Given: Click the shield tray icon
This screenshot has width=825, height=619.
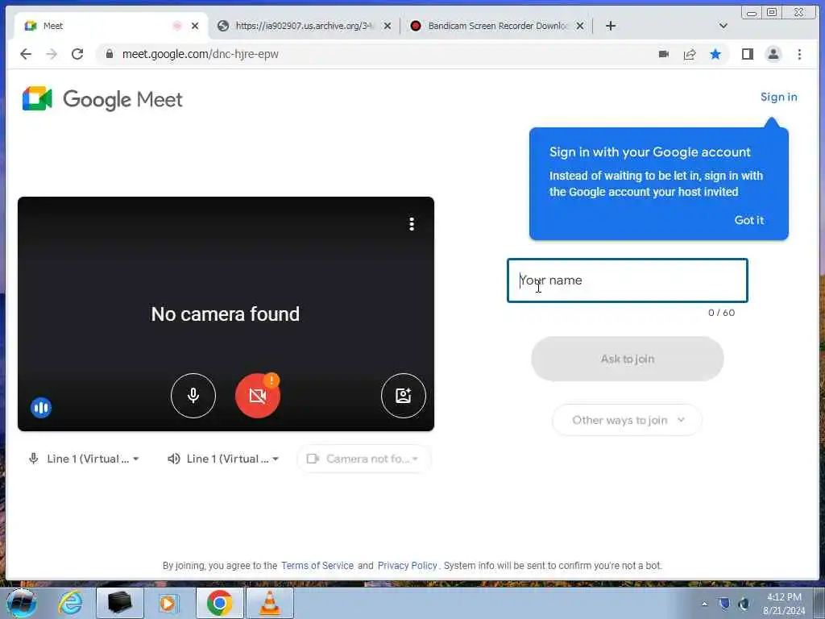Looking at the screenshot, I should pos(724,604).
